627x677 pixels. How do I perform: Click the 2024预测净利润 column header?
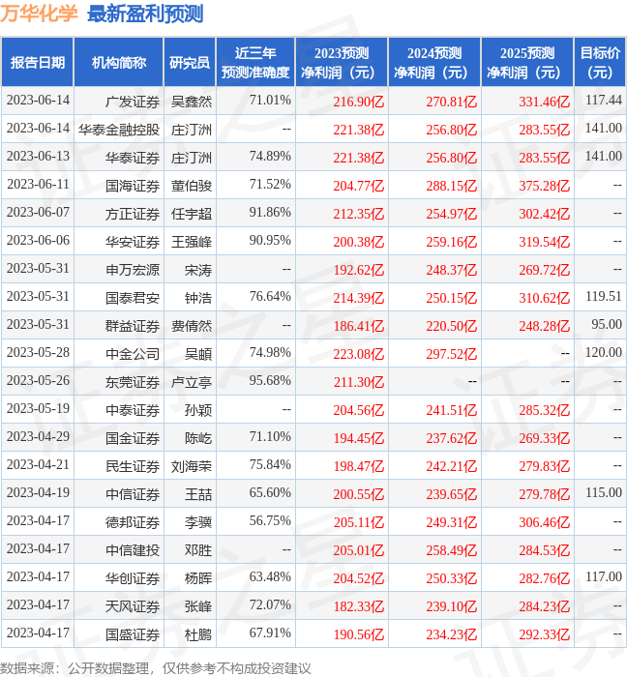point(434,63)
